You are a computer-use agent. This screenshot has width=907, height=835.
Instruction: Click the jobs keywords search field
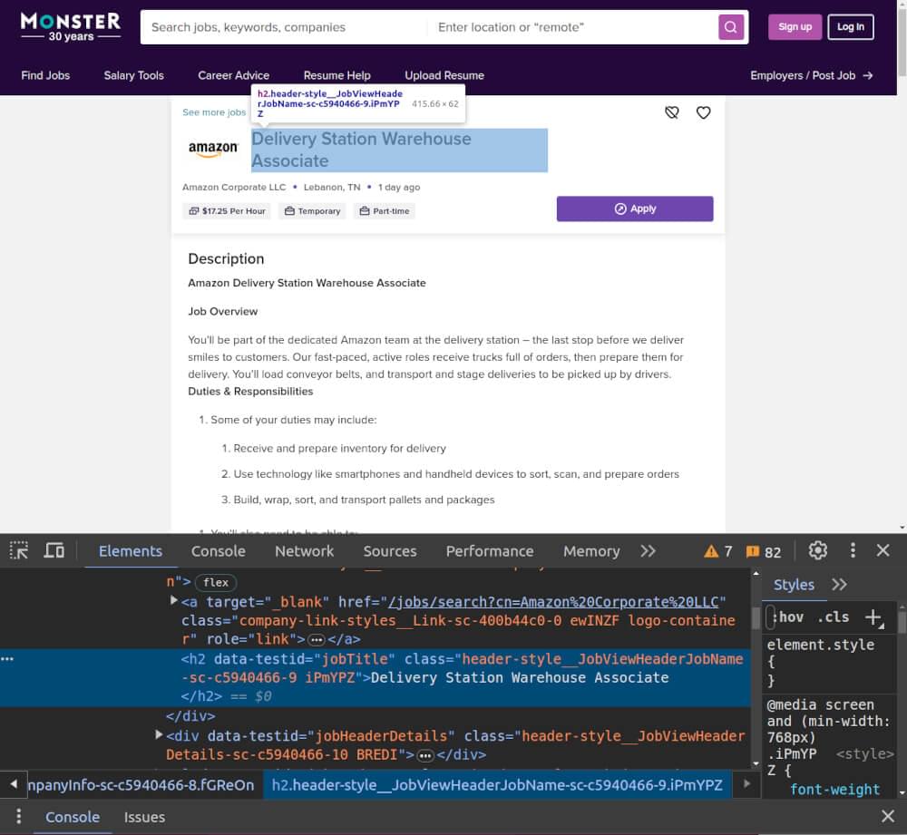coord(281,27)
